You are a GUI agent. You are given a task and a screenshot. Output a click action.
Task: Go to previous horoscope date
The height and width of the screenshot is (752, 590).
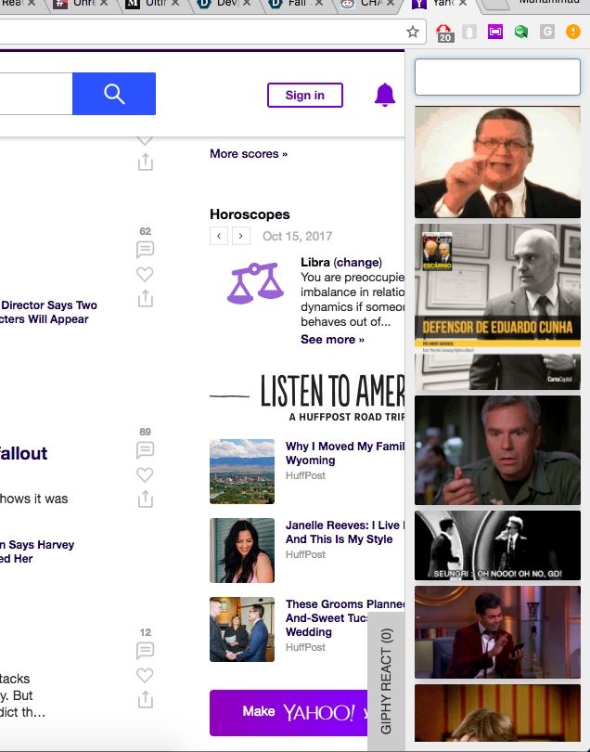coord(219,236)
